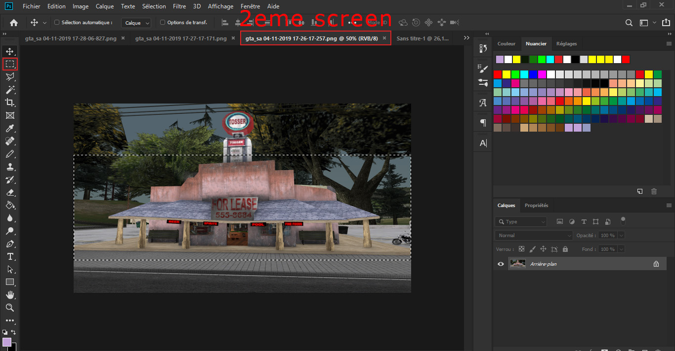Open the Paragraph panel icon
Image resolution: width=675 pixels, height=351 pixels.
(483, 122)
